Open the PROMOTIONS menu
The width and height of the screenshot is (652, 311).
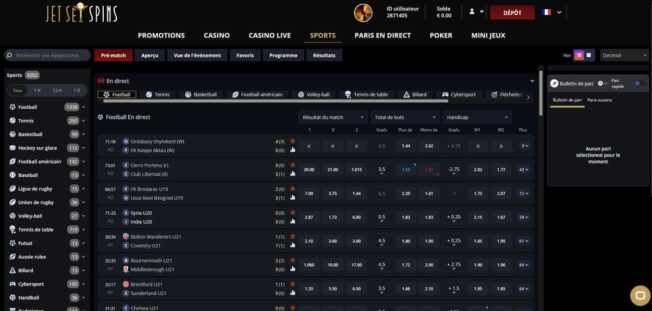(x=161, y=35)
